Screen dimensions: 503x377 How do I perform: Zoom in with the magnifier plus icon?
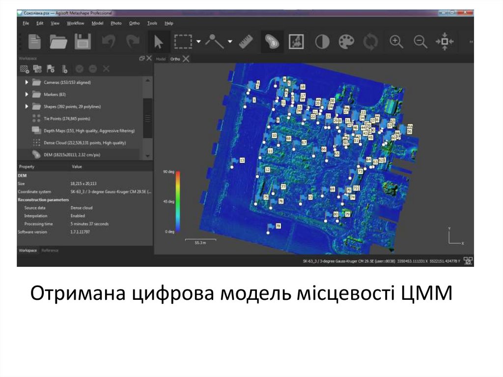click(x=396, y=42)
